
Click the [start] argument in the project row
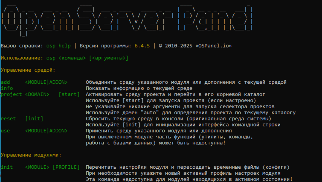pos(69,94)
